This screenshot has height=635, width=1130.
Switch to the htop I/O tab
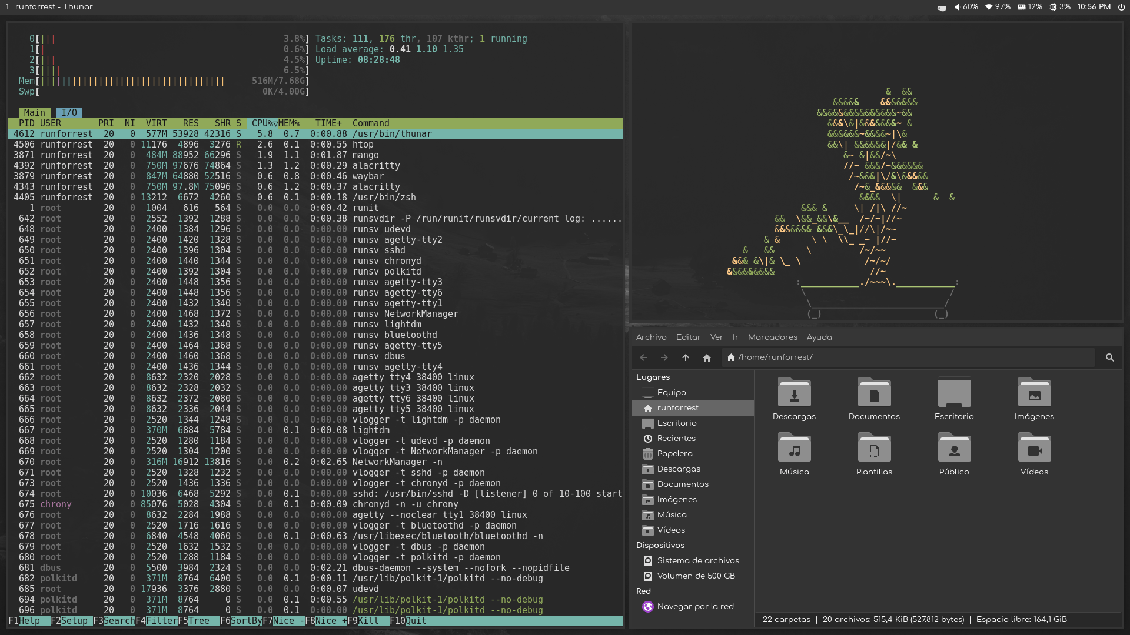69,112
